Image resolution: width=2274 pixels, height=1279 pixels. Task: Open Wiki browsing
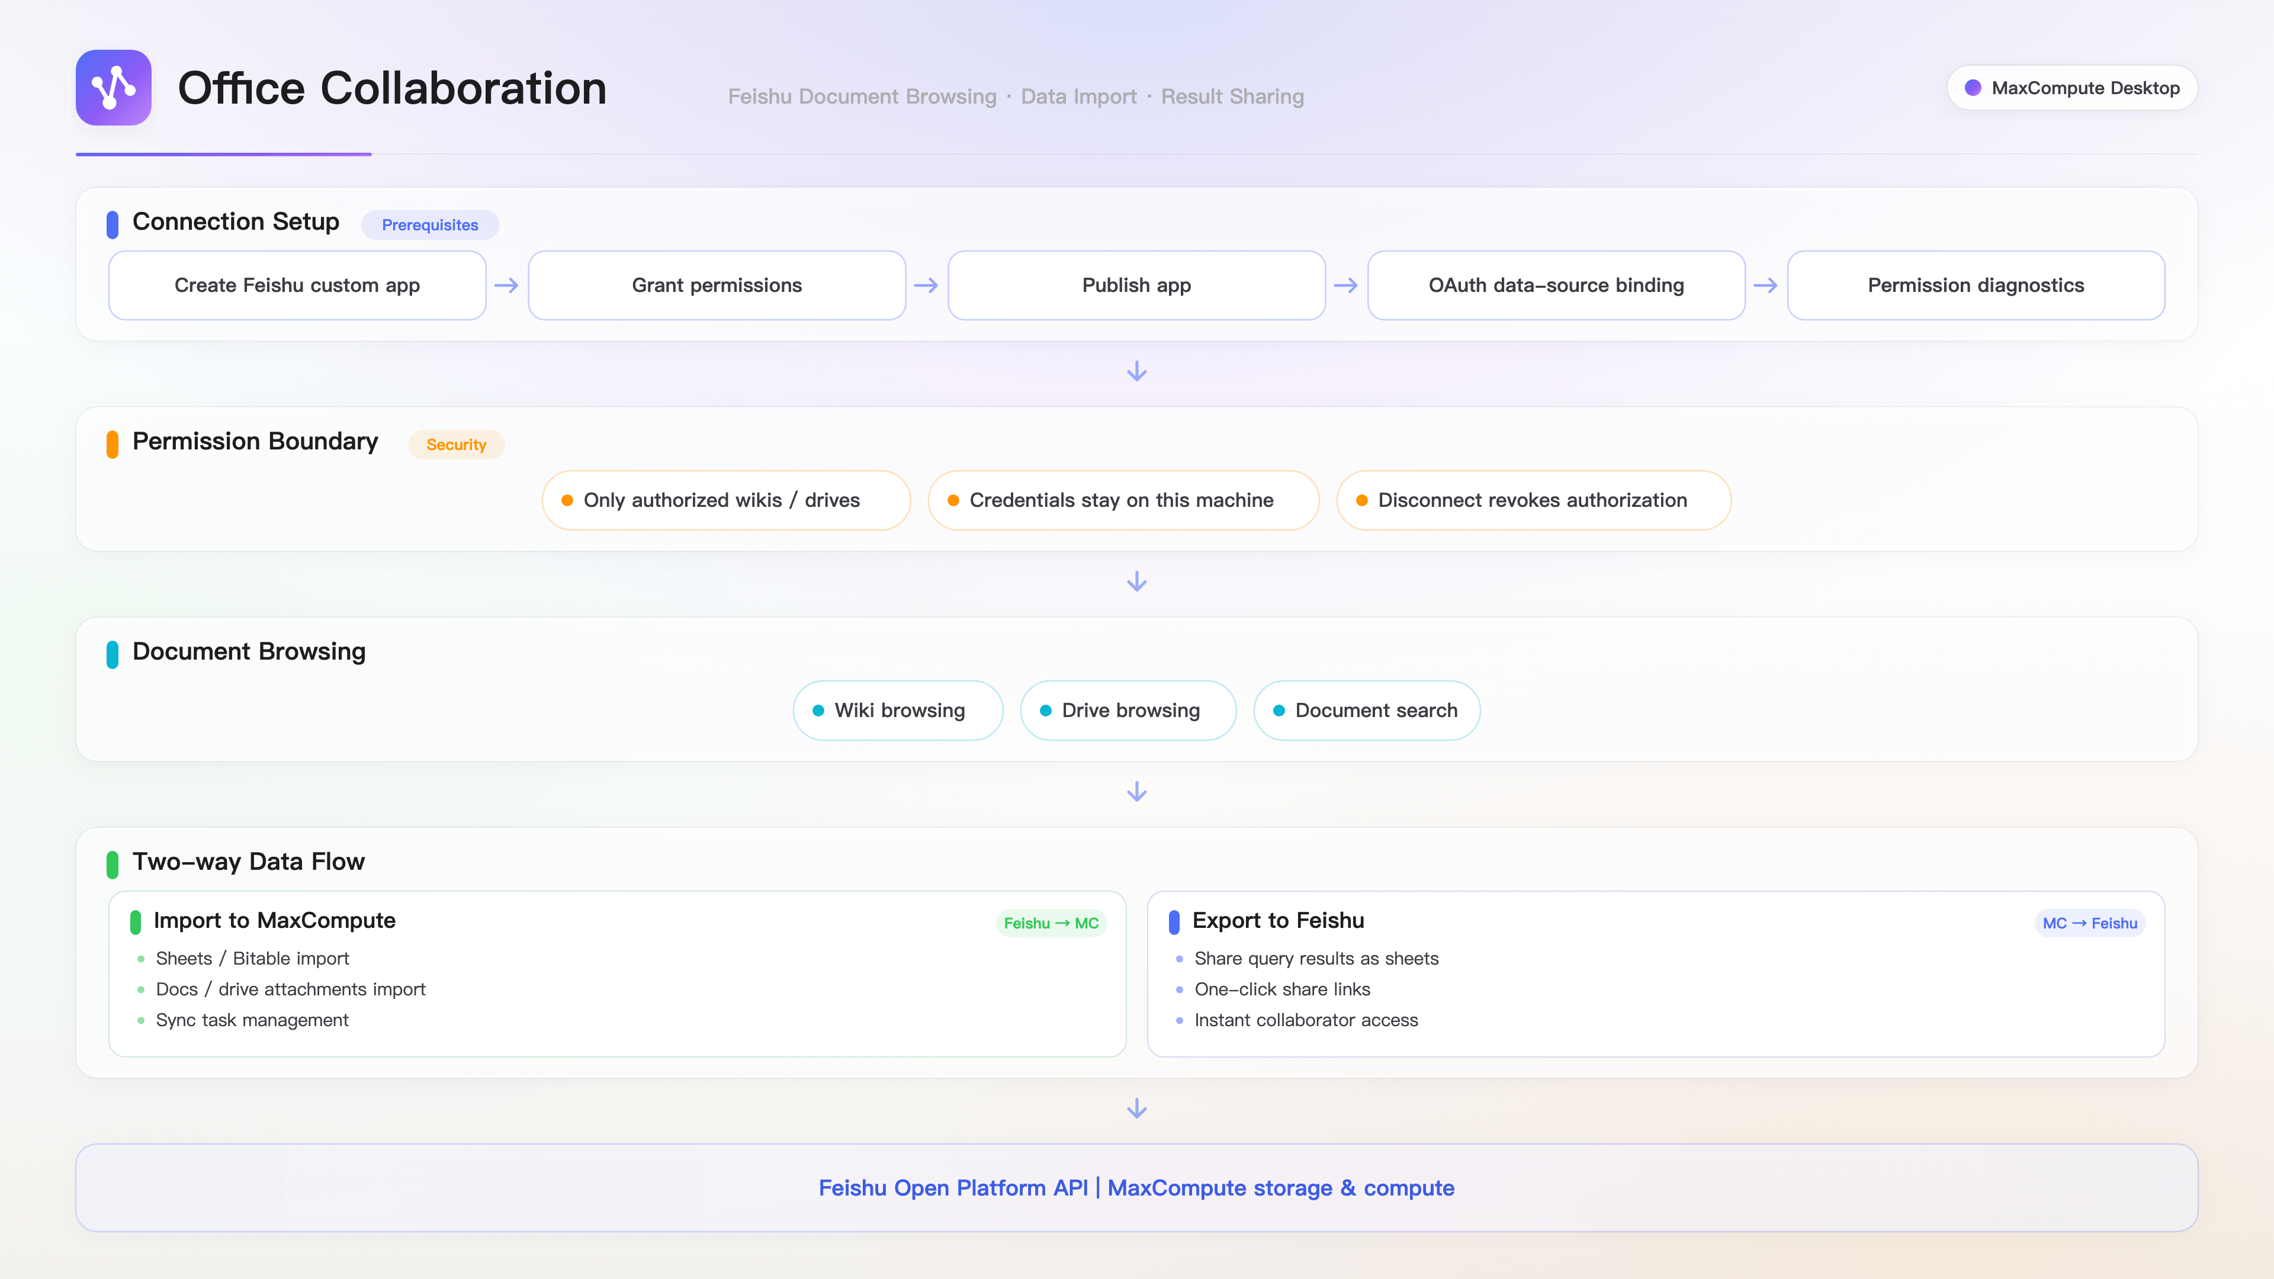tap(898, 711)
